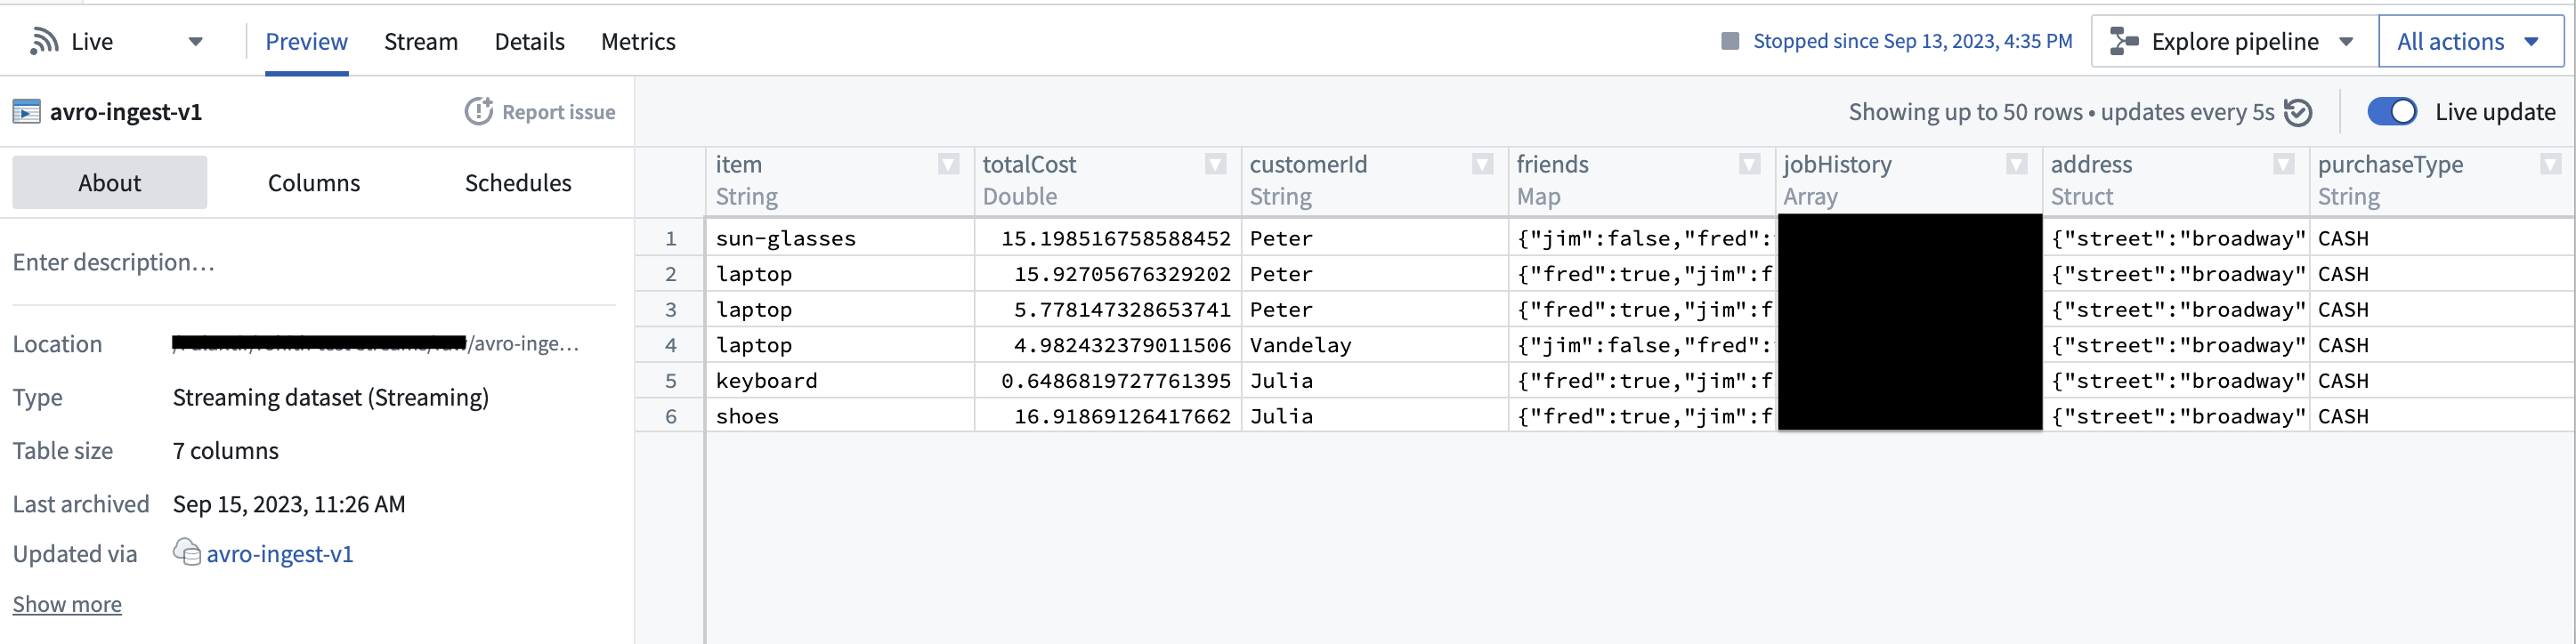
Task: Click the Last archived Sep 15, 2023 value
Action: 289,504
